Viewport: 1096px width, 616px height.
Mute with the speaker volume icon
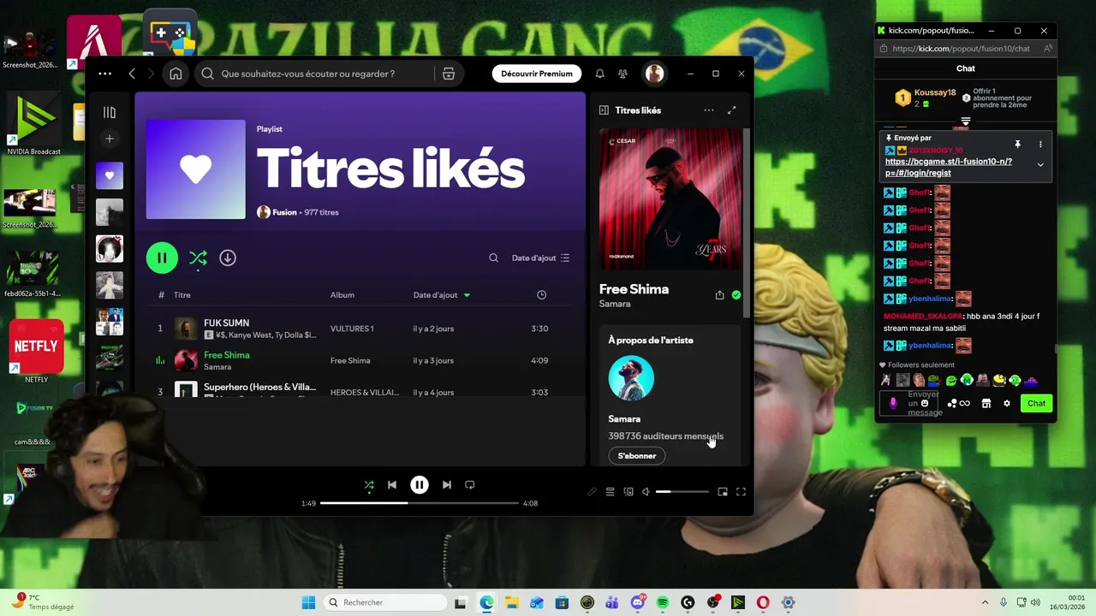646,492
